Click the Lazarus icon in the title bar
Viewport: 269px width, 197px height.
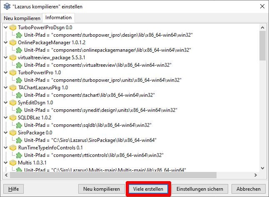pyautogui.click(x=7, y=7)
